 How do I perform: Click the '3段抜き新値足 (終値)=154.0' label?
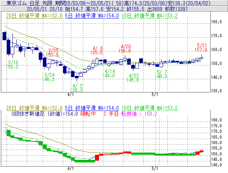tap(45, 114)
